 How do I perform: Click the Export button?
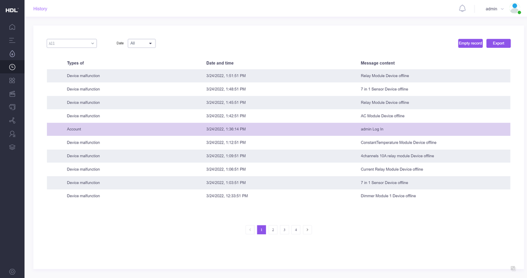pos(498,43)
